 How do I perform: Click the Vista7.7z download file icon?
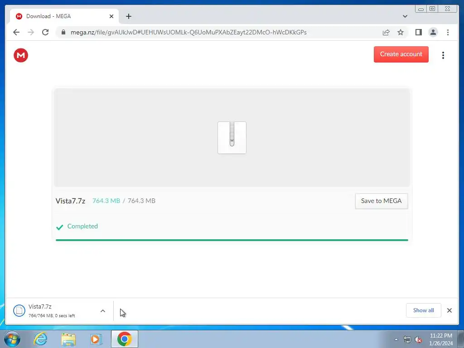tap(19, 311)
